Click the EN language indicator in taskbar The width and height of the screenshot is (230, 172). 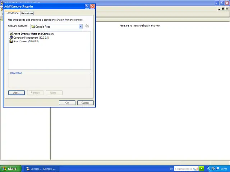171,168
